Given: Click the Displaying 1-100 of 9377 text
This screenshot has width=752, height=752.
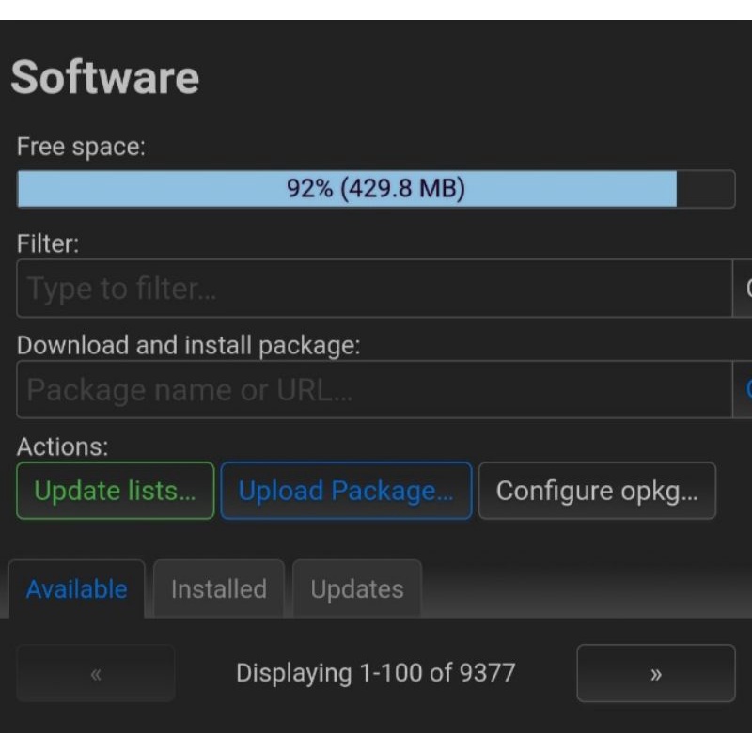Looking at the screenshot, I should coord(375,673).
